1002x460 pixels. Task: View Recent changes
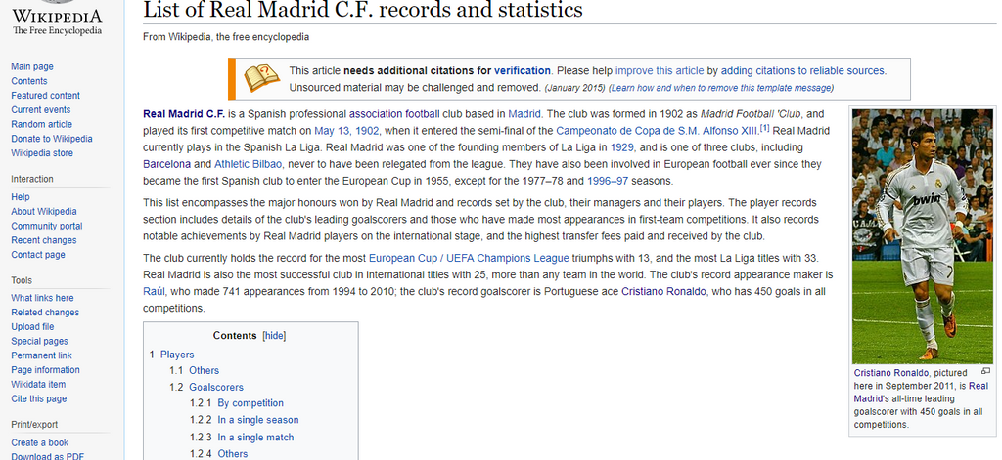[43, 240]
